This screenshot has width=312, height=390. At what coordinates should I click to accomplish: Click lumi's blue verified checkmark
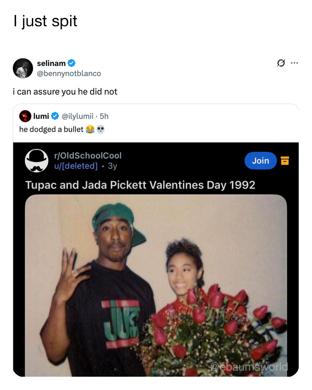(x=55, y=116)
